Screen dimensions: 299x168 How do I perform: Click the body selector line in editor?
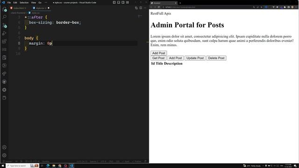31,38
